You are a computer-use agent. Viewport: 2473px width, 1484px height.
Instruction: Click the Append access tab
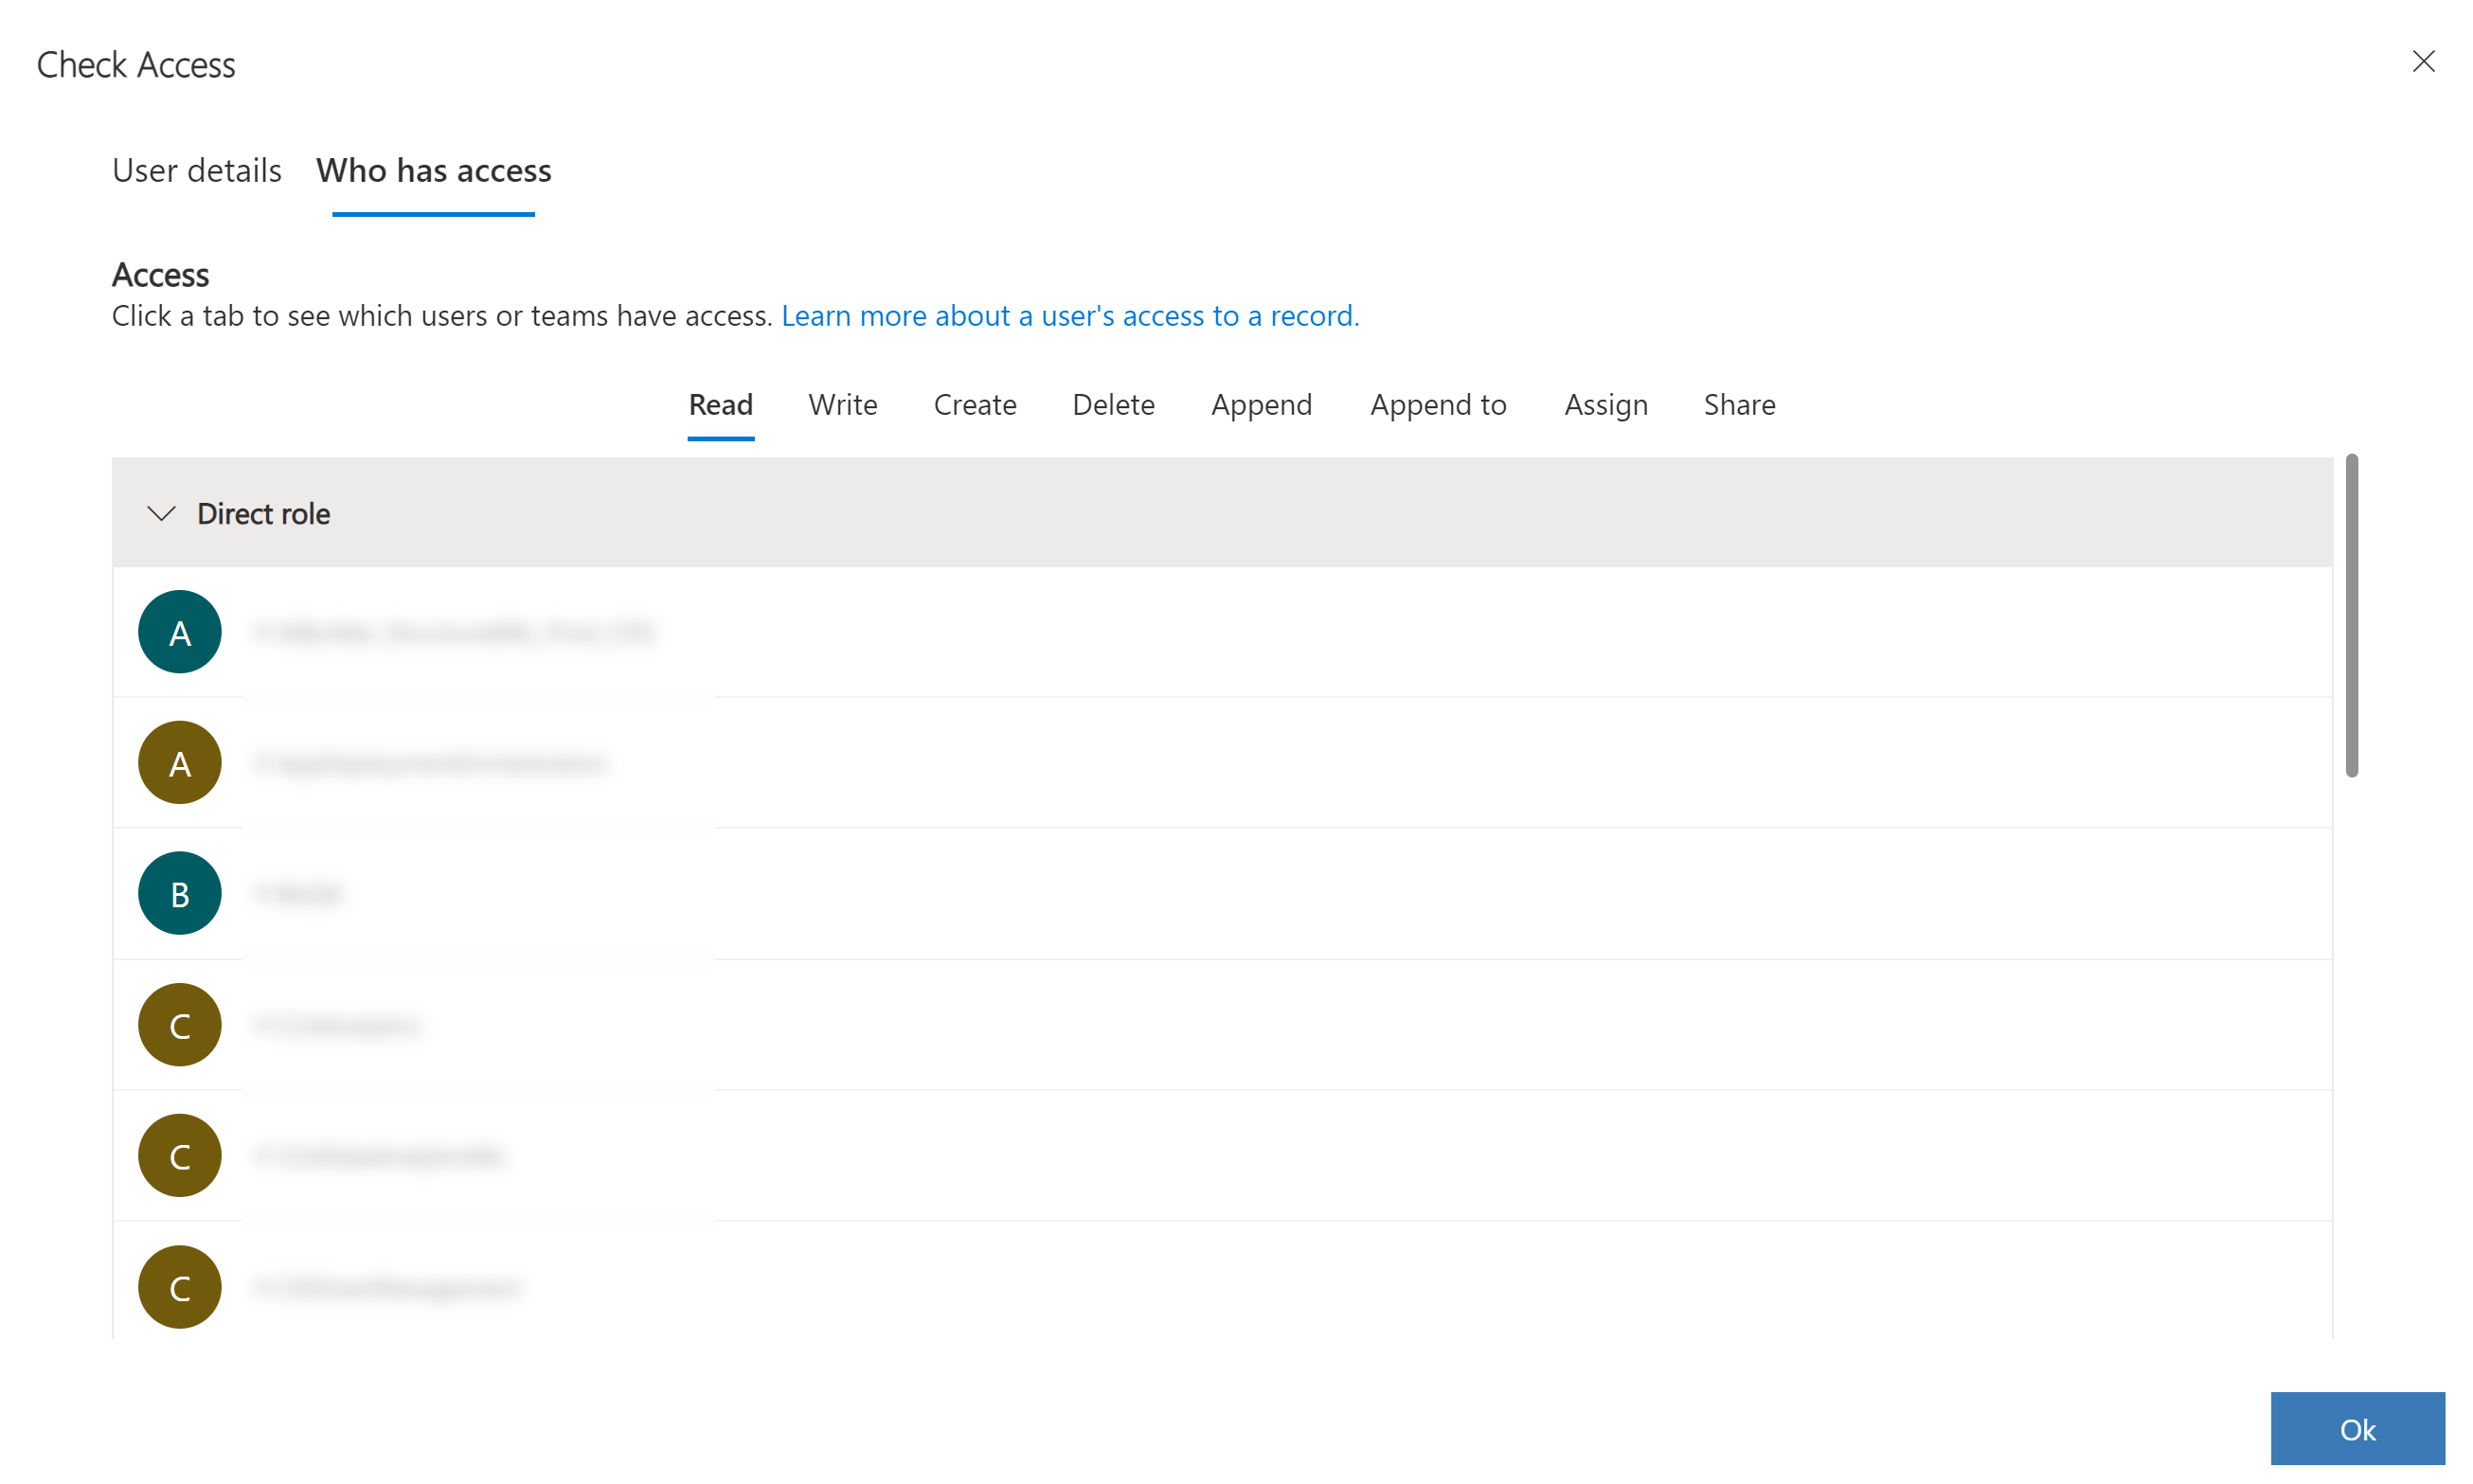click(1262, 404)
